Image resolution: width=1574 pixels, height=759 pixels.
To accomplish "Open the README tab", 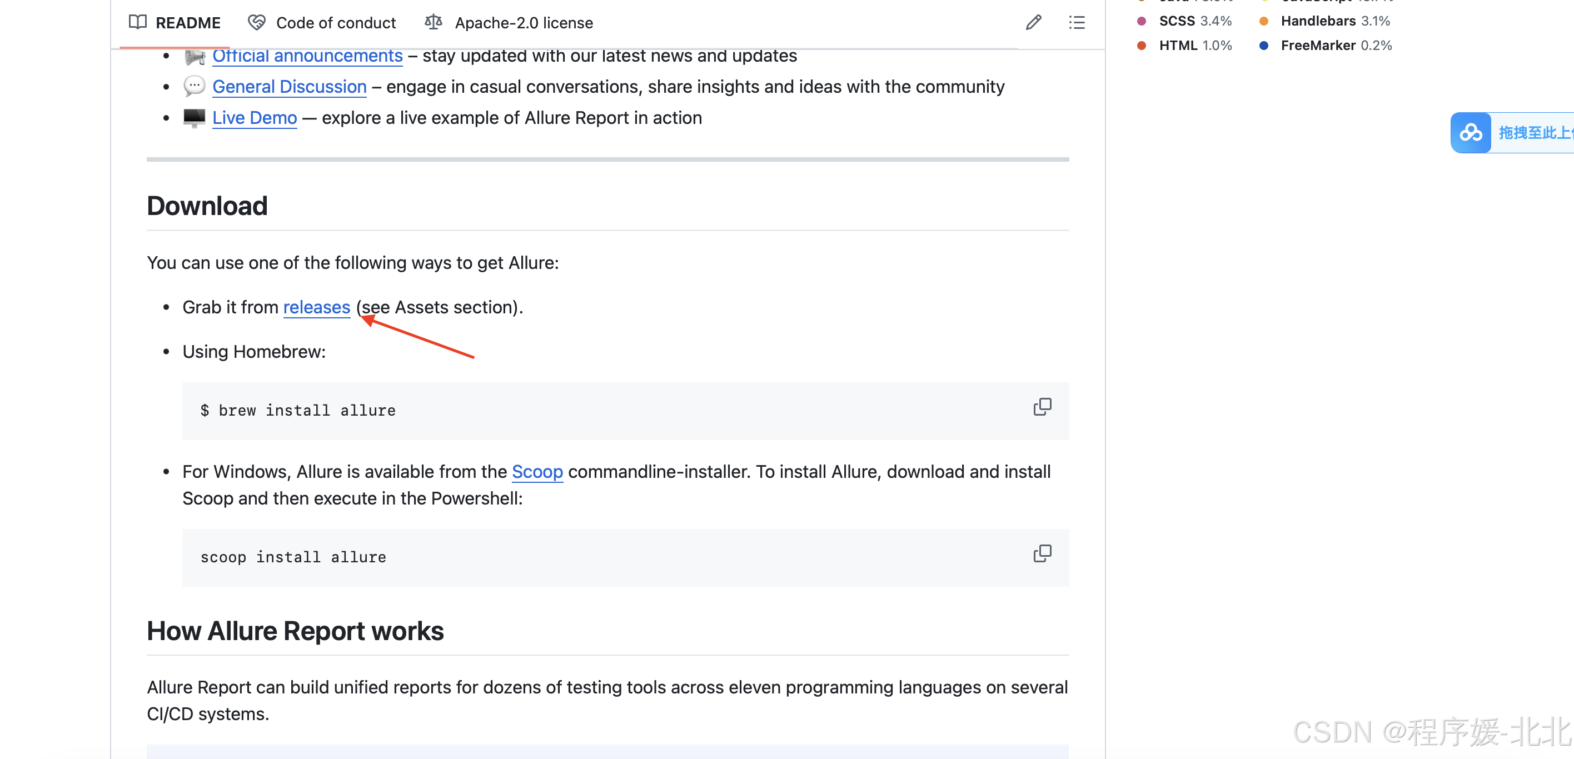I will (x=175, y=23).
